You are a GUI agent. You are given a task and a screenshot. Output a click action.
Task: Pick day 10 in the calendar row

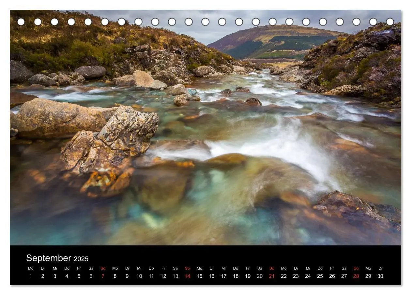pyautogui.click(x=139, y=276)
